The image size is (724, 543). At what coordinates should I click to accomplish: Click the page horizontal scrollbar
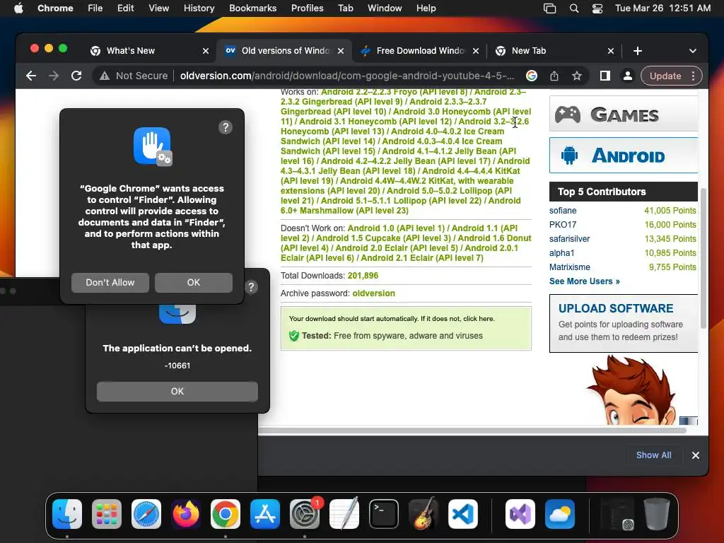(x=472, y=431)
